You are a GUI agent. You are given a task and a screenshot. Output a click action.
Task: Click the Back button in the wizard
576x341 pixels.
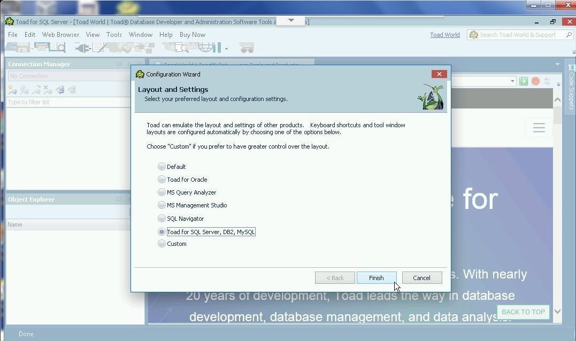335,278
